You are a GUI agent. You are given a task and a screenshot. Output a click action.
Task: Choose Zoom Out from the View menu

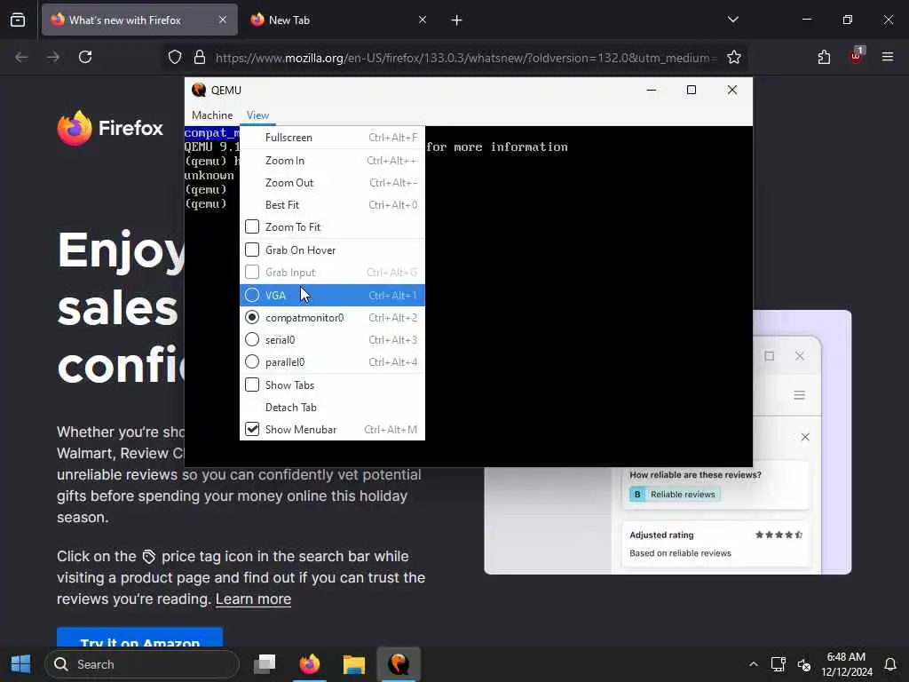tap(332, 183)
